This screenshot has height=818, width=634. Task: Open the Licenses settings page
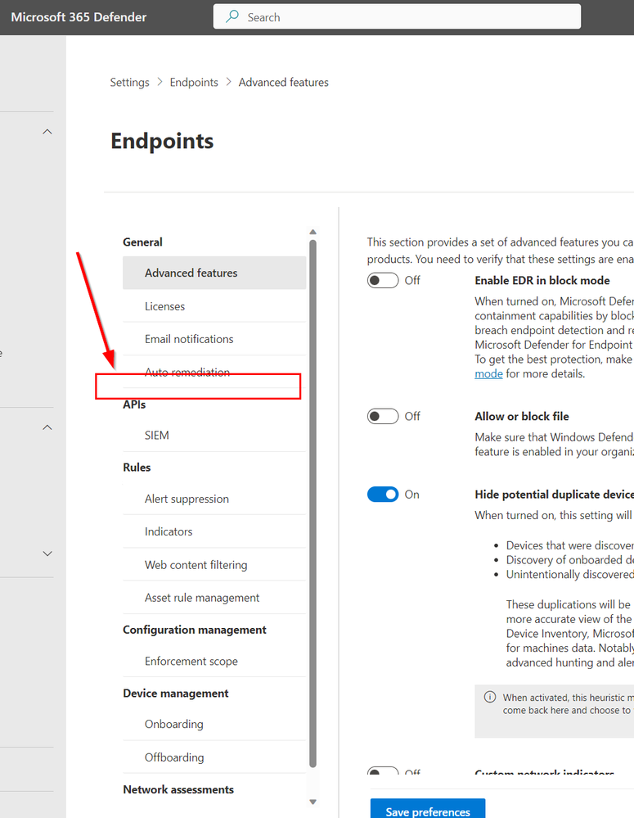[214, 306]
